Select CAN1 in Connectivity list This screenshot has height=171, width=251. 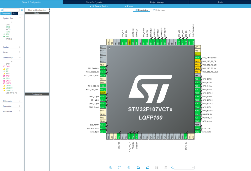pyautogui.click(x=8, y=64)
